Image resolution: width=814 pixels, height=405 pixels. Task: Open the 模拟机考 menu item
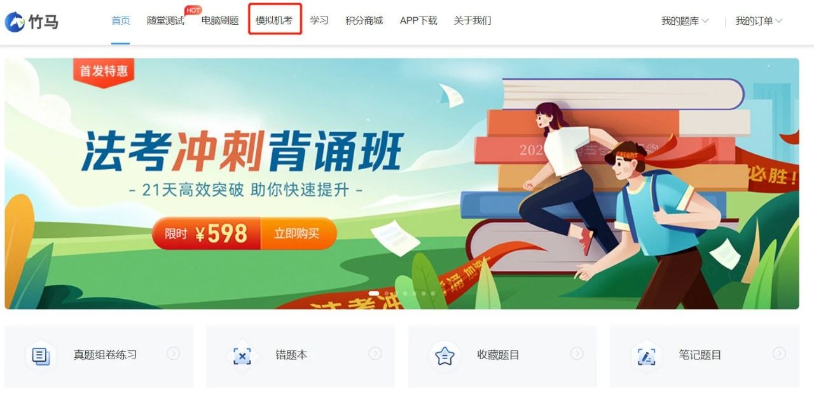tap(274, 20)
